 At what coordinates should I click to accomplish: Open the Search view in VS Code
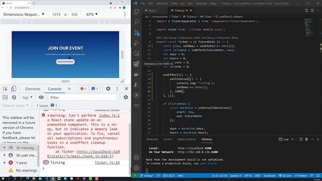coord(136,22)
